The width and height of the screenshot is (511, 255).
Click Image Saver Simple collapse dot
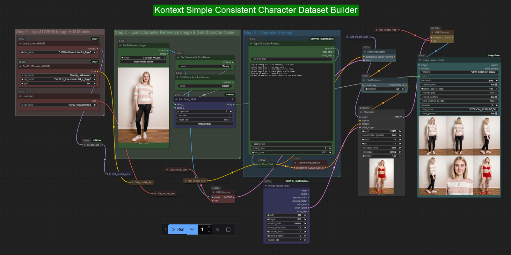tap(420, 60)
